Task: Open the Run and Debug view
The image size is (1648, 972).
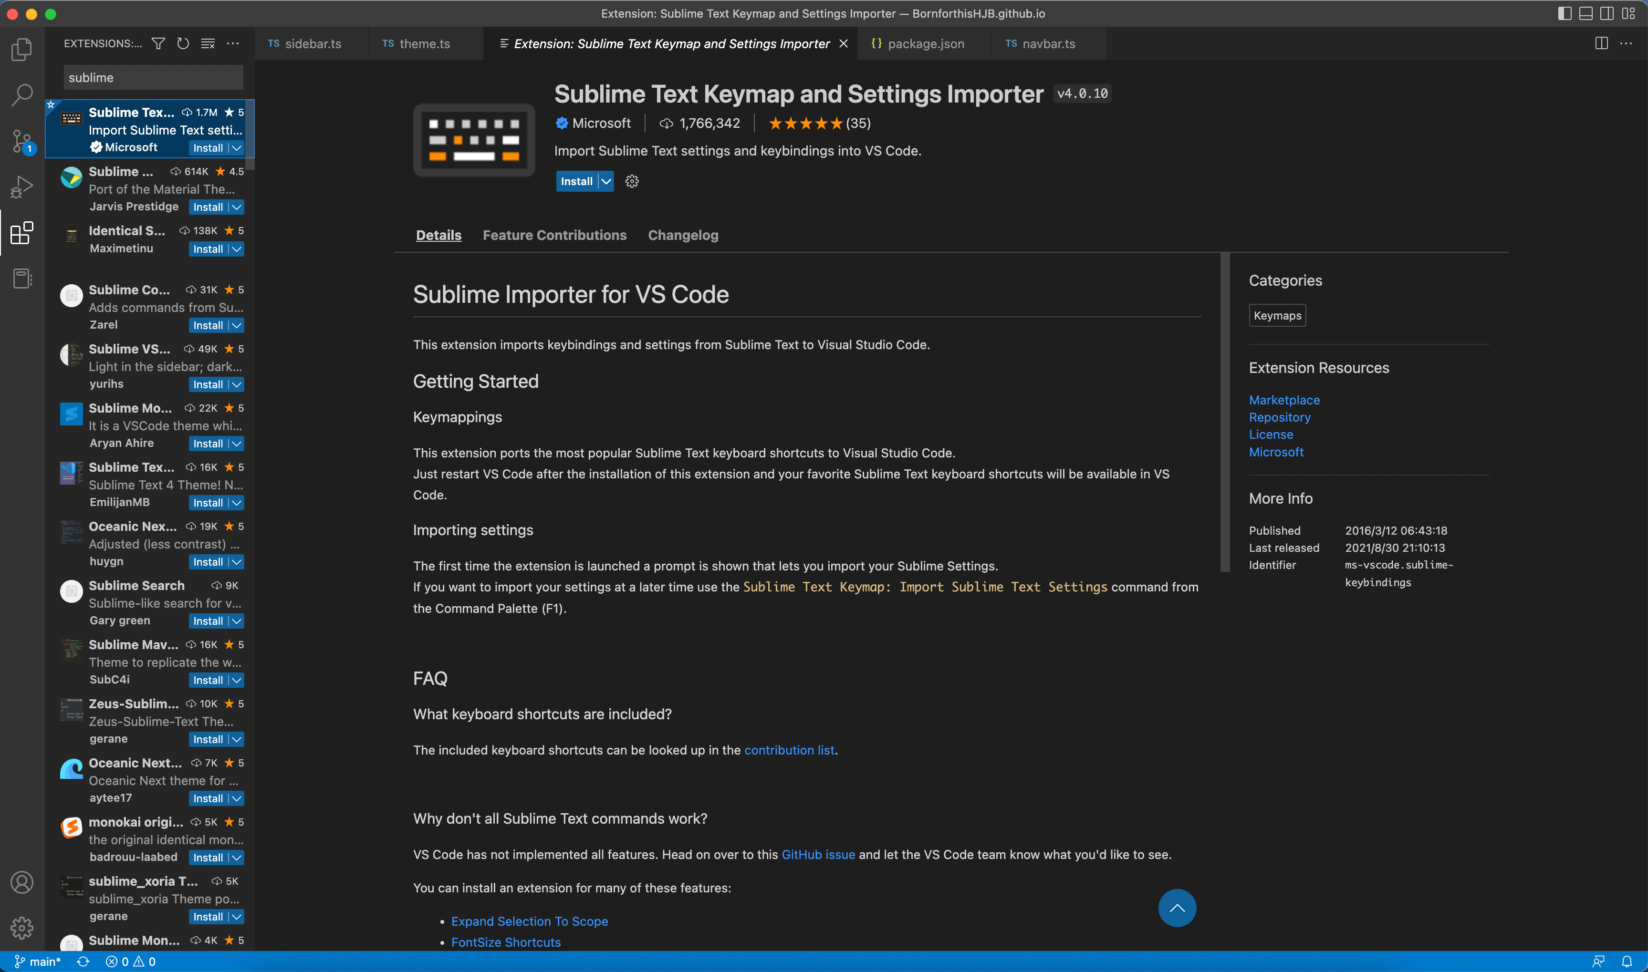Action: pyautogui.click(x=21, y=186)
